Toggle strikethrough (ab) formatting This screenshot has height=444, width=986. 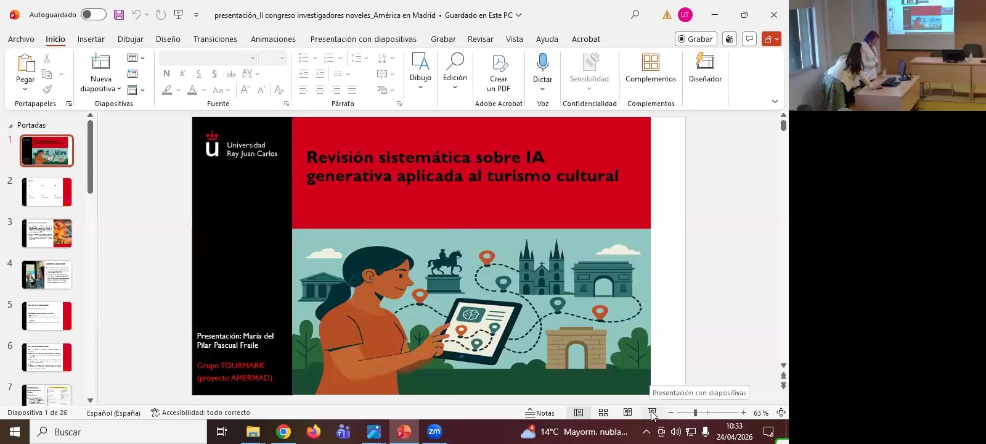tap(230, 74)
